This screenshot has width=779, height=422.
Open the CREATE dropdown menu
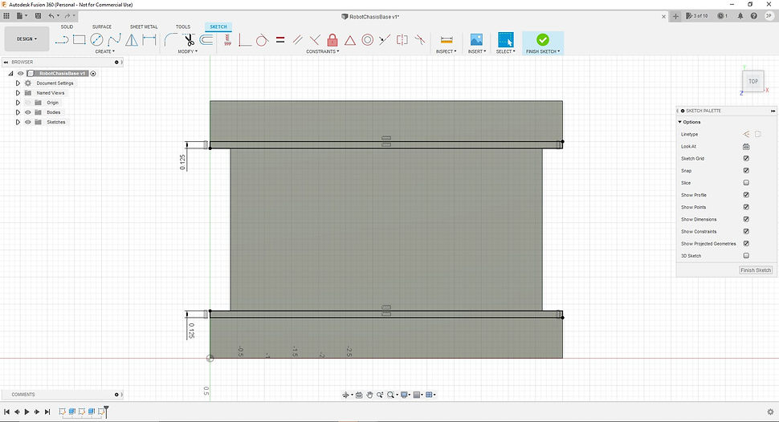(x=105, y=51)
